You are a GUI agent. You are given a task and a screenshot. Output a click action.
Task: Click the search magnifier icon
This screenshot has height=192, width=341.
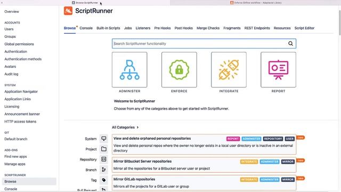[290, 44]
